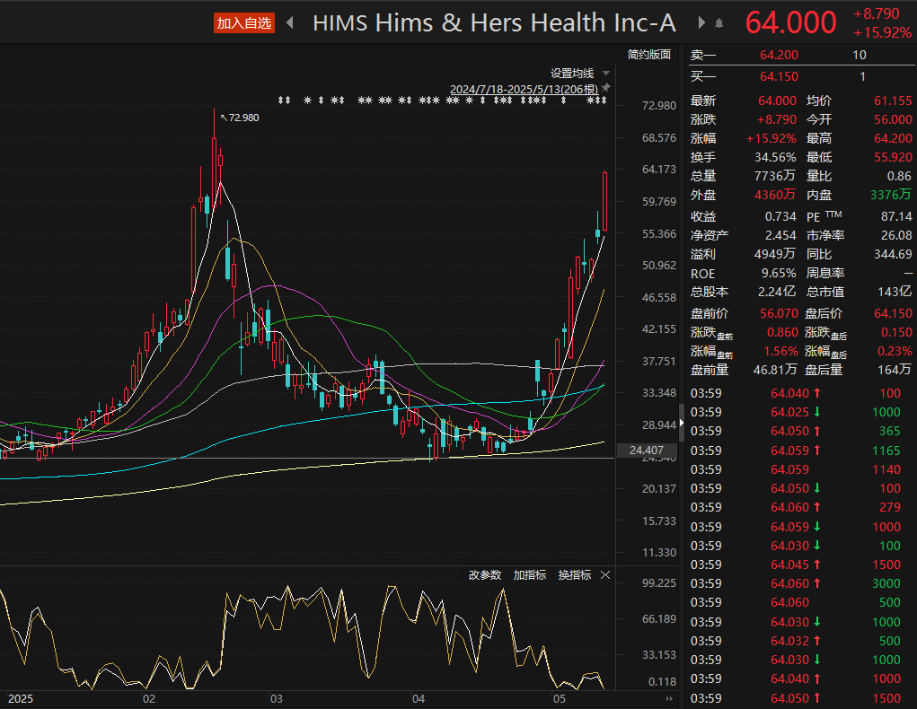
Task: Close the indicator sub-panel
Action: tap(605, 575)
